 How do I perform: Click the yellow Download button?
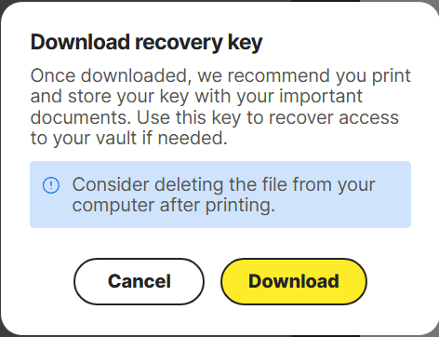coord(294,281)
